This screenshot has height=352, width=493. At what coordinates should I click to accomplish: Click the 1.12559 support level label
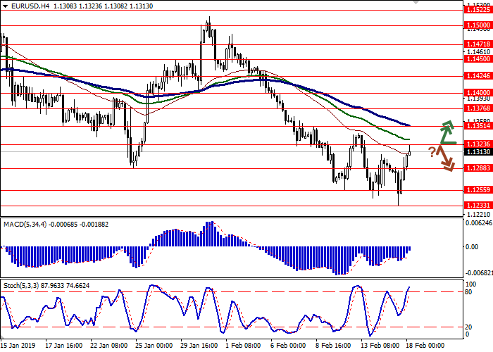[477, 190]
